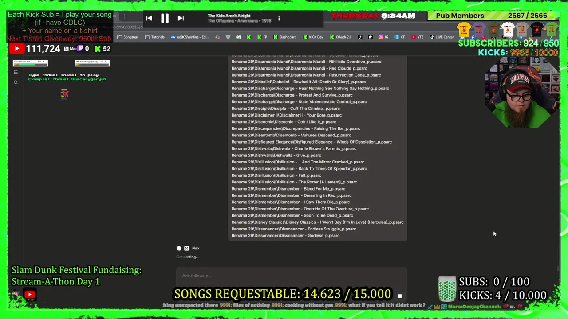Select line Disciple - Cuff The Criminal
The image size is (568, 319).
point(285,109)
